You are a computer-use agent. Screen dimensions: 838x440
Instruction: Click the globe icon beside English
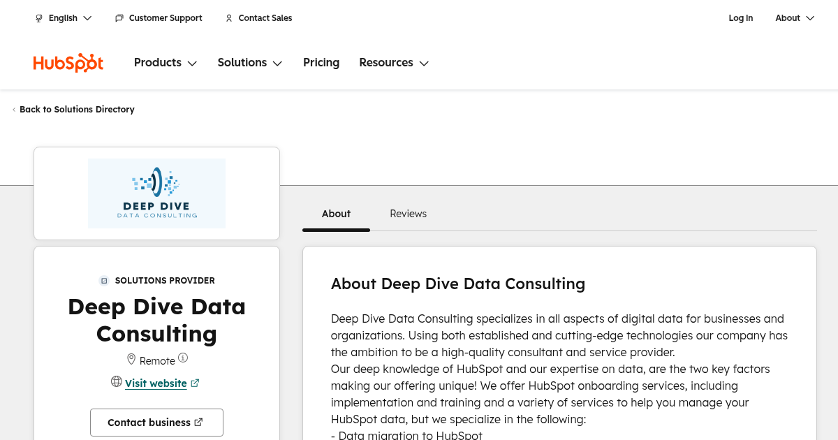39,18
